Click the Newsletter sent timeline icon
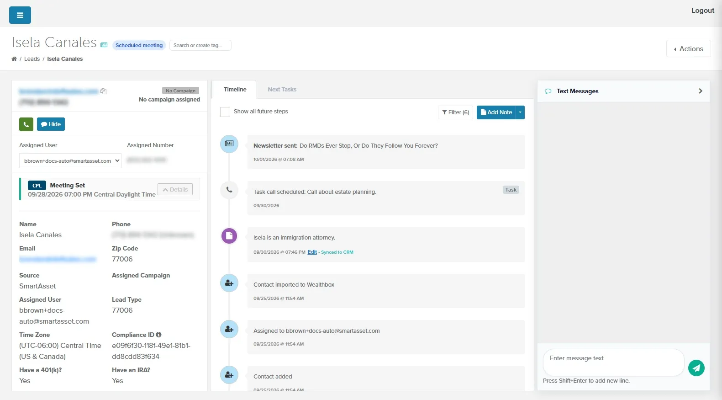722x400 pixels. point(229,144)
